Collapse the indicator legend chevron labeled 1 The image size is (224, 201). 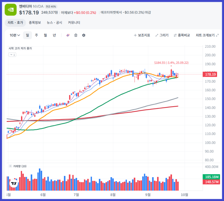12,55
